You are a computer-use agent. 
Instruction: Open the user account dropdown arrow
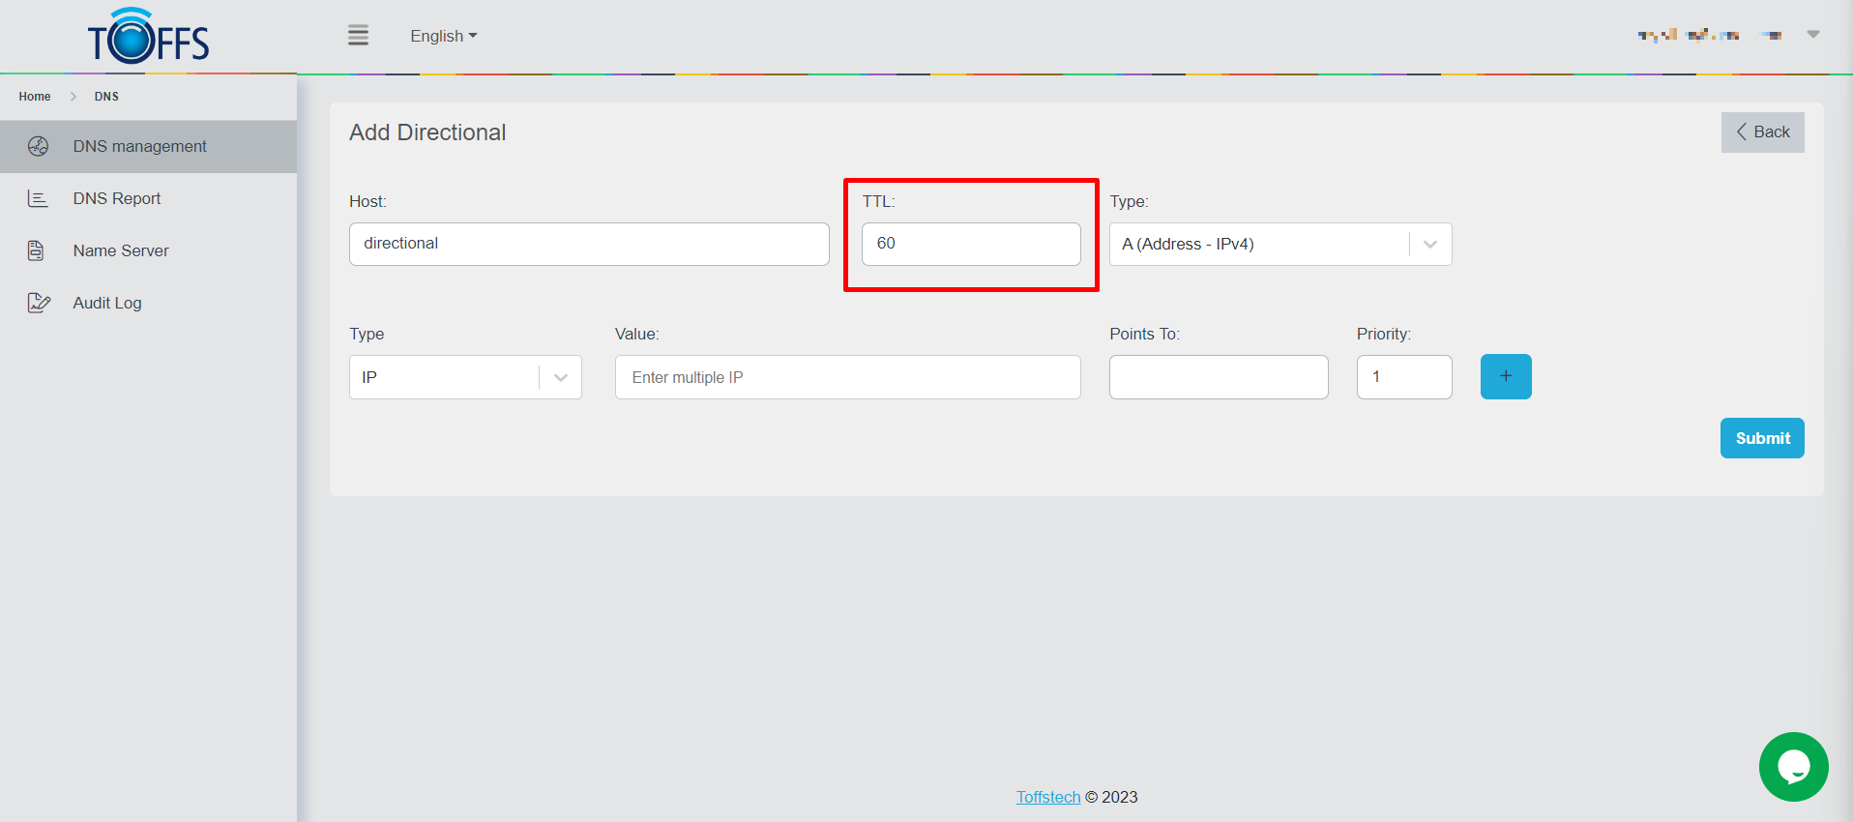[1812, 35]
